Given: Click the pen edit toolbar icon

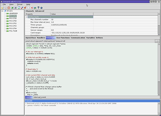Looking at the screenshot, I should pos(22,8).
